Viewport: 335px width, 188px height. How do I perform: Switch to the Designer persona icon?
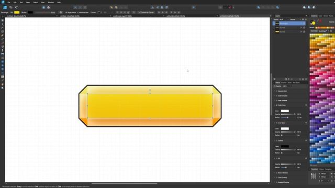point(5,7)
